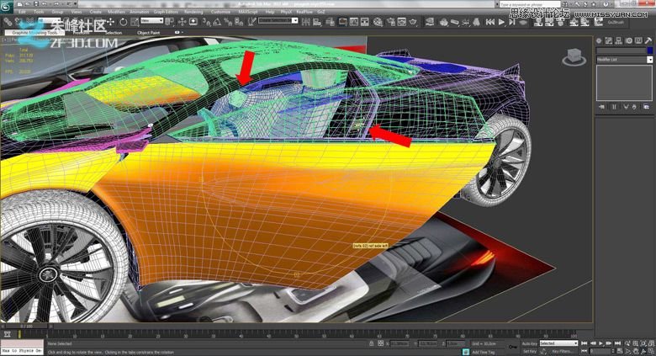
Task: Open the Customize menu
Action: coord(220,12)
